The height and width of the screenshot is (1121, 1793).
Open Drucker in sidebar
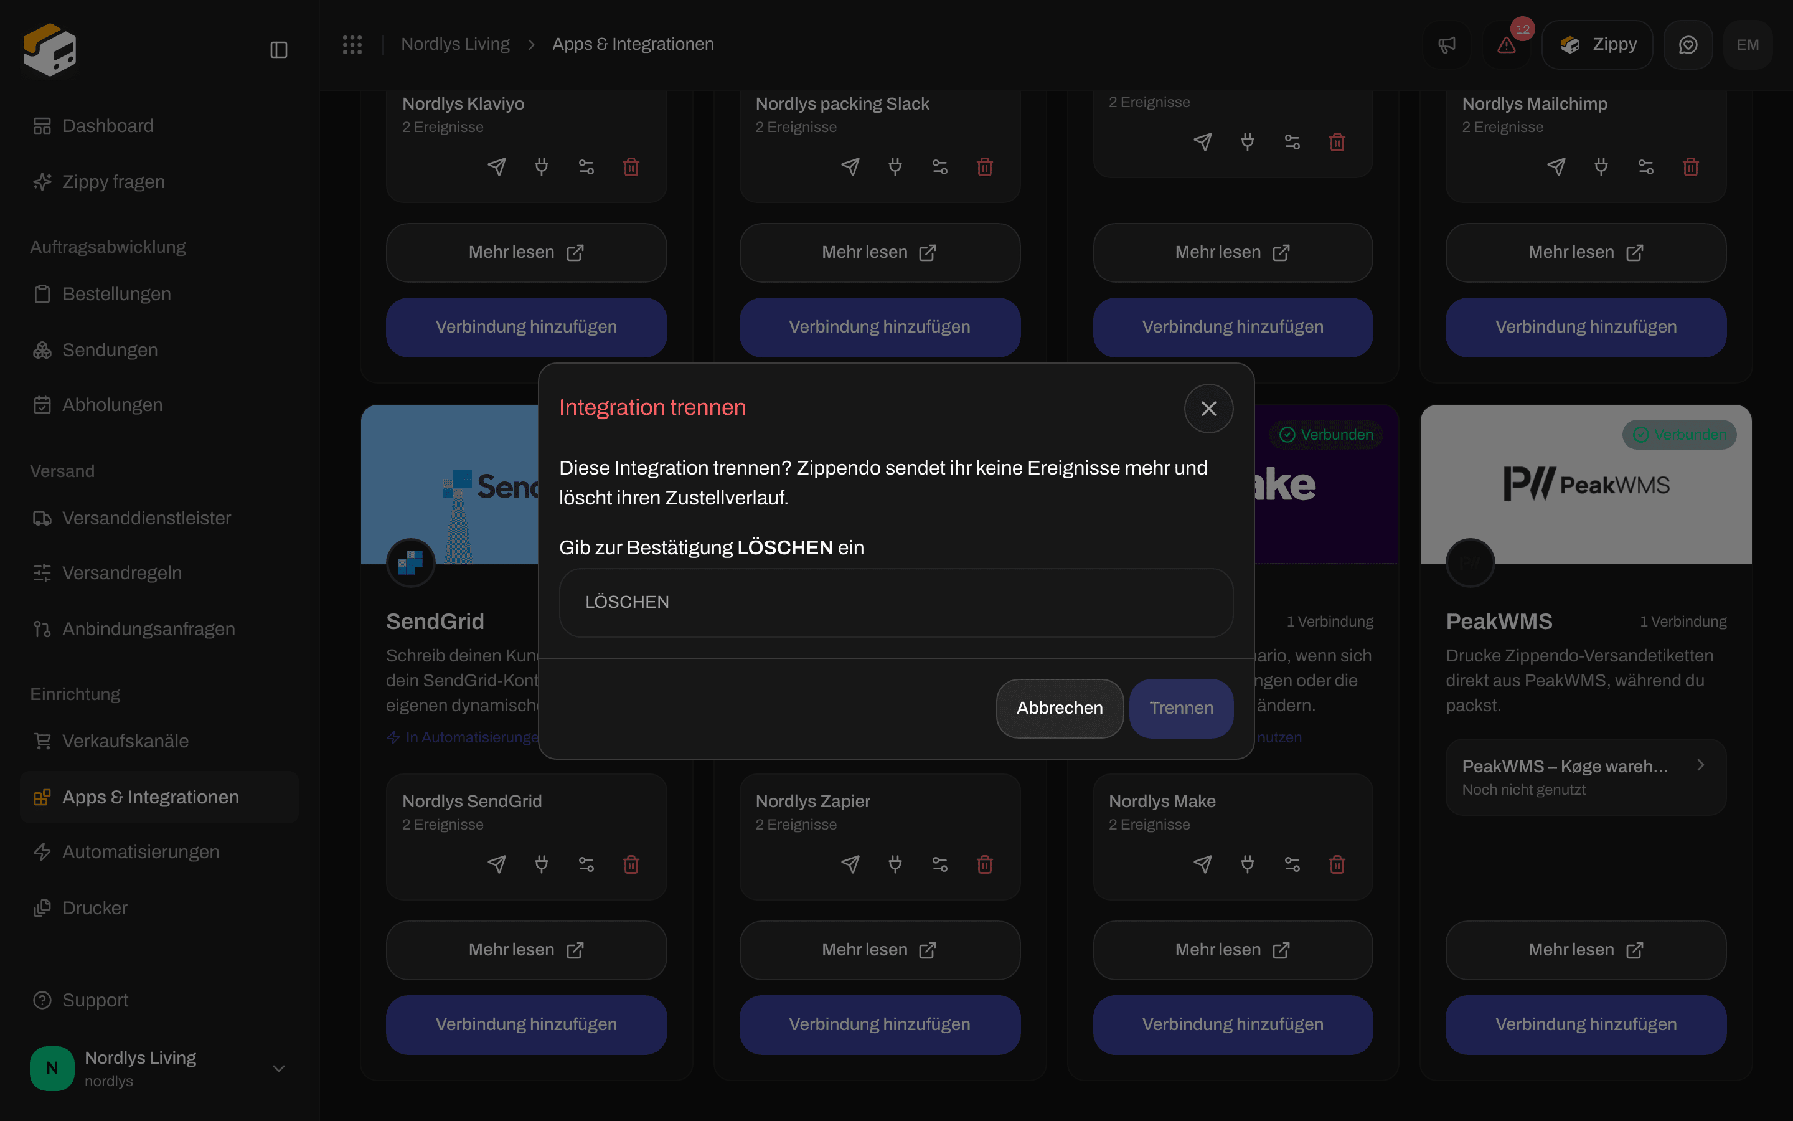[x=159, y=907]
